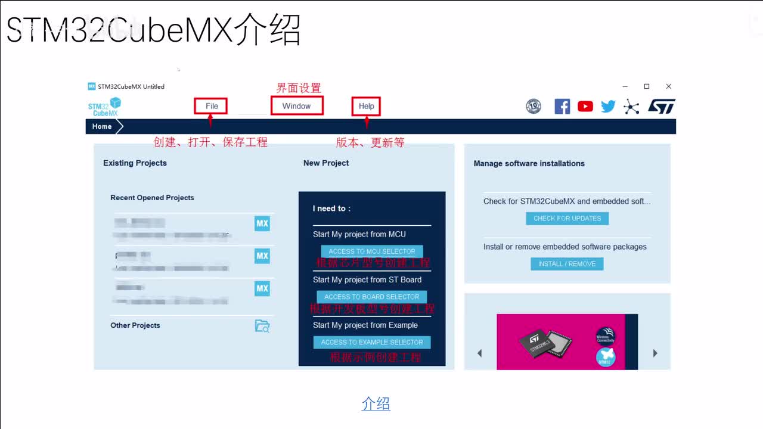The width and height of the screenshot is (763, 429).
Task: Open the ST YouTube channel icon
Action: (x=585, y=107)
